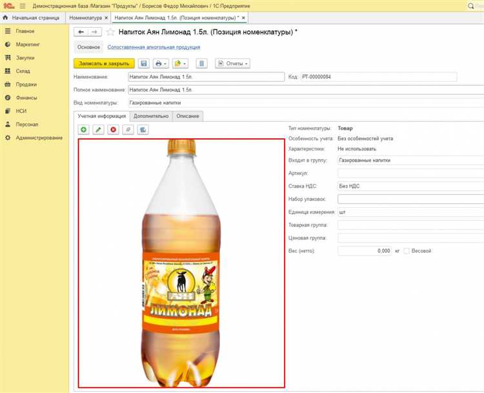Close the Напиток Аян Лимонад tab

pos(243,18)
